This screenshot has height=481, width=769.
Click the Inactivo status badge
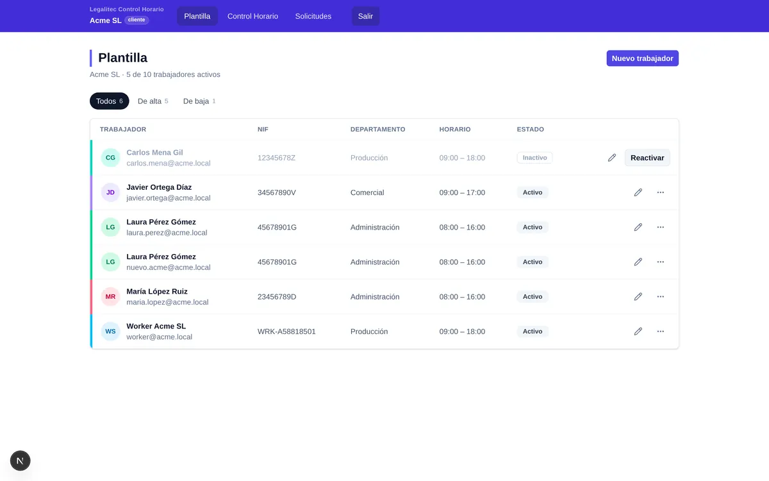(534, 158)
